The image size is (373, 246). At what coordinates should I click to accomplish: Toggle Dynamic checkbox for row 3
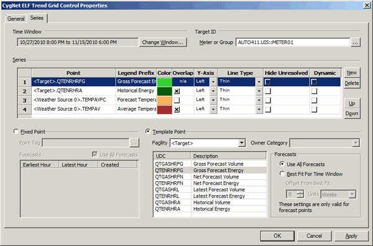click(314, 100)
